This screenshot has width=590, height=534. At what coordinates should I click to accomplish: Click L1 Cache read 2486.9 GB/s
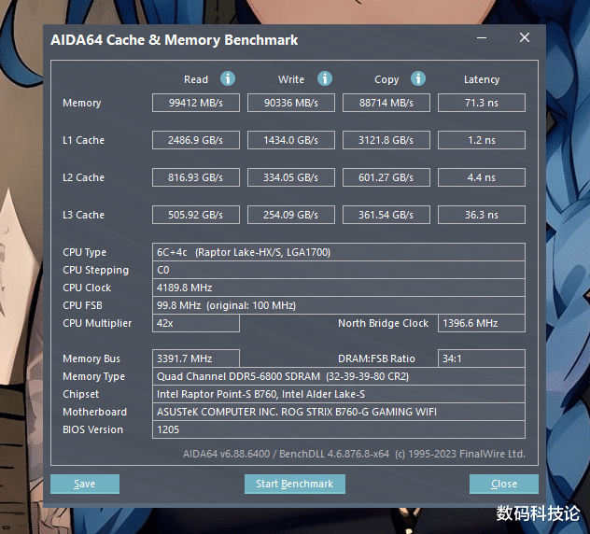(196, 140)
